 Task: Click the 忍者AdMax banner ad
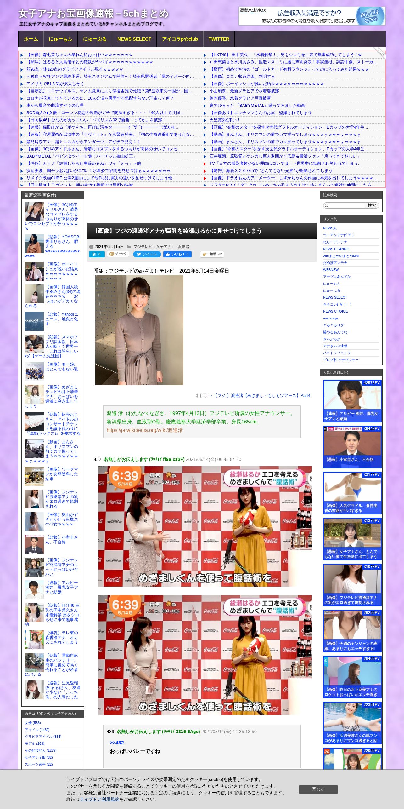pyautogui.click(x=312, y=16)
